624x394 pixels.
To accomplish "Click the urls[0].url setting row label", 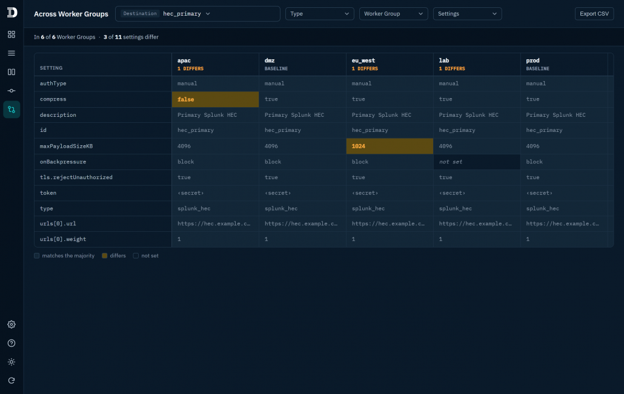I will click(x=58, y=223).
